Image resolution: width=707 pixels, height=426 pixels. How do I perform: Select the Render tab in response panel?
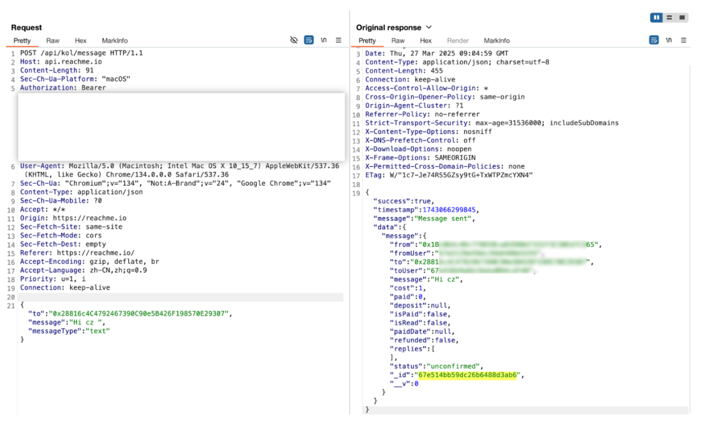458,41
